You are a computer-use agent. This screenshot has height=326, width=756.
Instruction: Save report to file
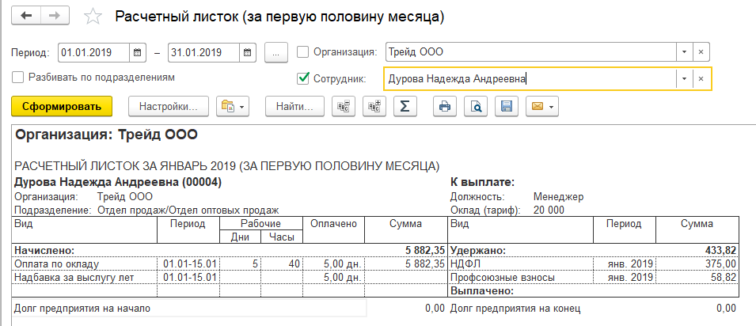point(507,106)
